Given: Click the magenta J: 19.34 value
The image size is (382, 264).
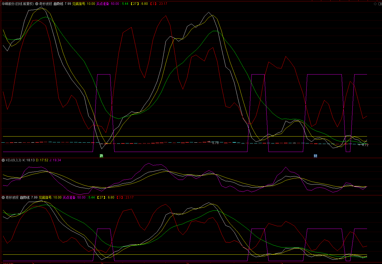Looking at the screenshot, I should click(x=55, y=160).
